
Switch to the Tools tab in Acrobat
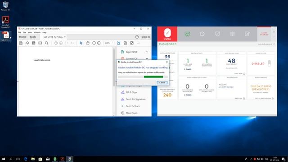coord(33,37)
